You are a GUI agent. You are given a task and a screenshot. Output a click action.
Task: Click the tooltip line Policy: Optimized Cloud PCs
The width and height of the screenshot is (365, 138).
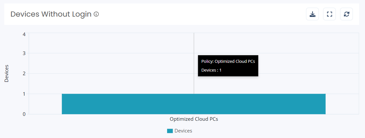(228, 62)
